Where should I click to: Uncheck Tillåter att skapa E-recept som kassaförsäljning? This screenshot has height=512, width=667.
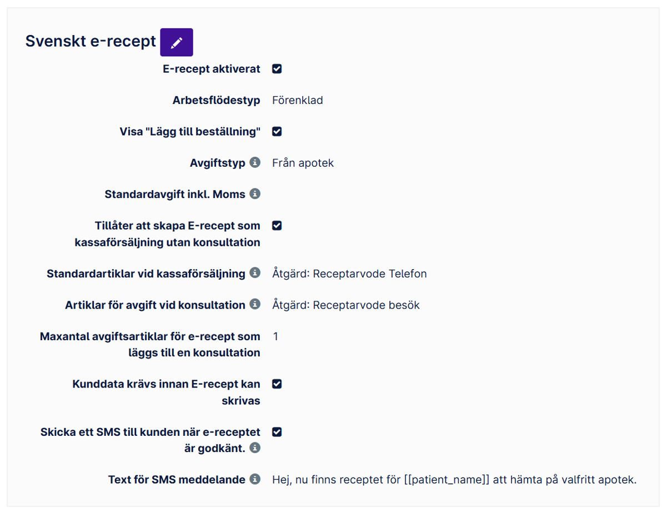pyautogui.click(x=277, y=226)
